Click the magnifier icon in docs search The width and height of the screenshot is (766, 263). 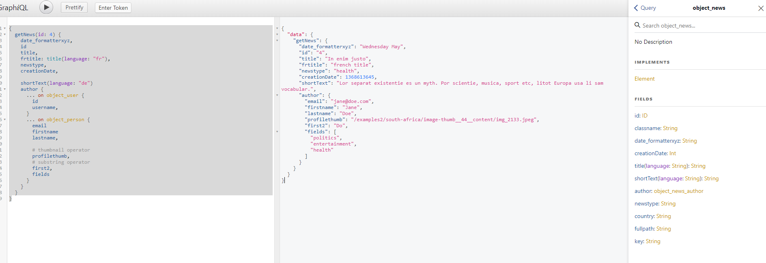tap(637, 25)
